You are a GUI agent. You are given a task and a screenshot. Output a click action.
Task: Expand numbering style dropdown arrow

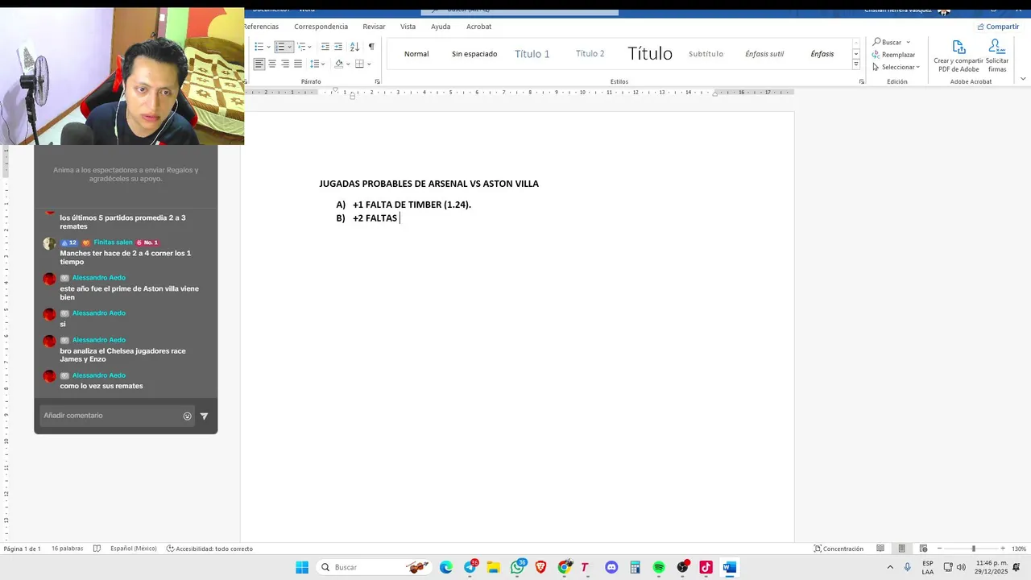(x=290, y=47)
